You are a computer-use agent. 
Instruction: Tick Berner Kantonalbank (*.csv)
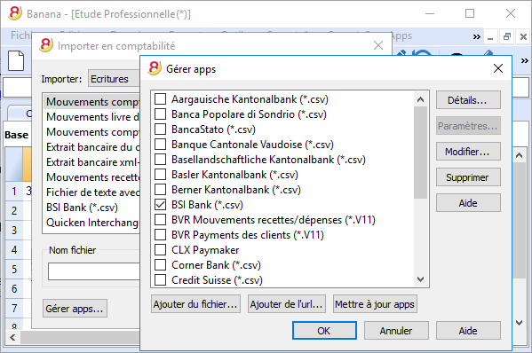click(160, 190)
